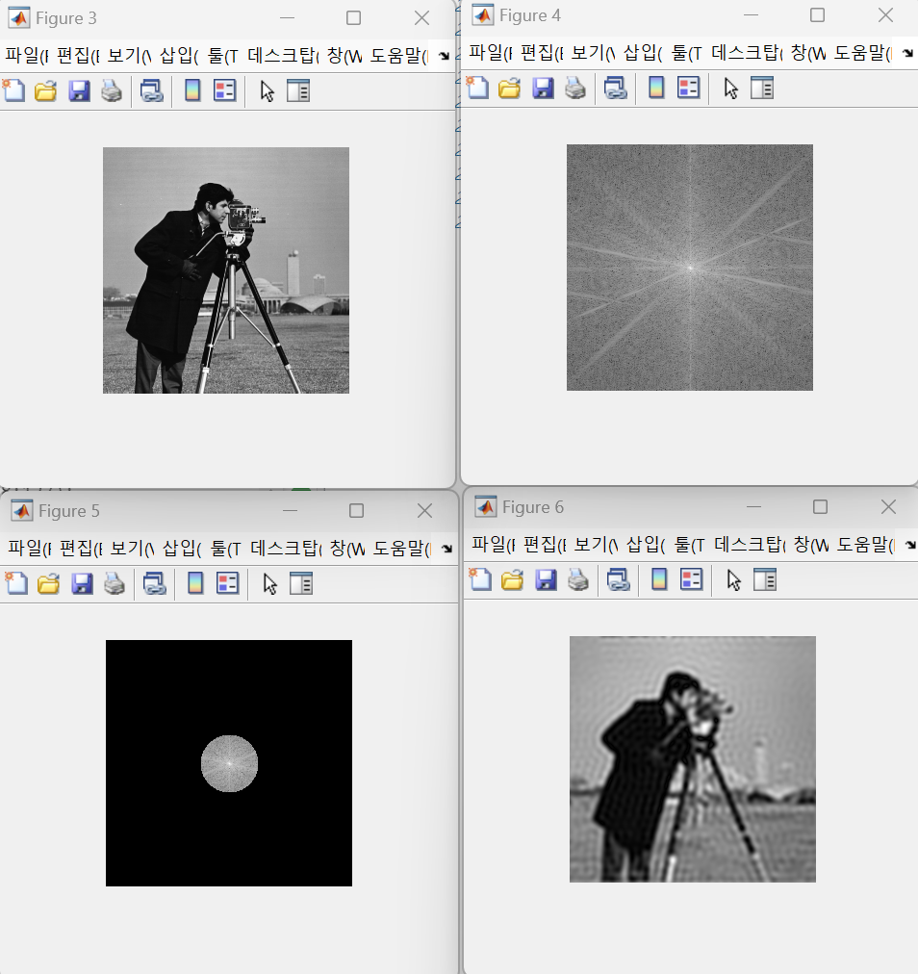Click the circular low-pass mask image in Figure 5
Screen dimensions: 918x974
pyautogui.click(x=229, y=763)
